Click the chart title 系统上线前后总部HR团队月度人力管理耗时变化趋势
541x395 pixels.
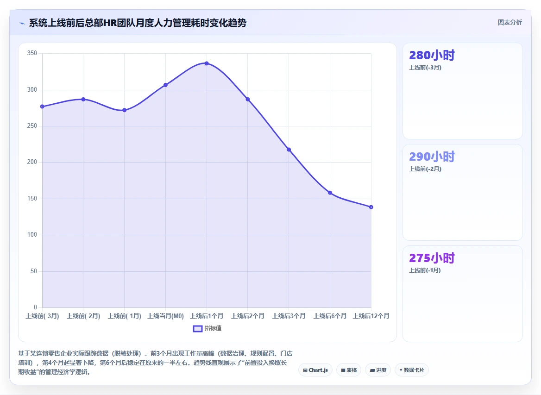138,23
